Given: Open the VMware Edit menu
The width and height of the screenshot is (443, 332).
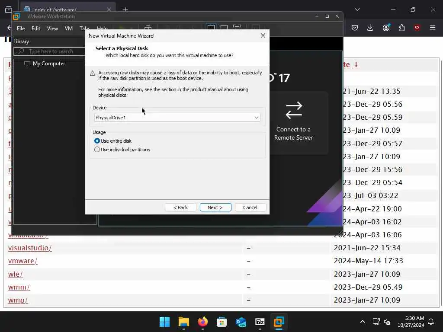Looking at the screenshot, I should [x=36, y=29].
